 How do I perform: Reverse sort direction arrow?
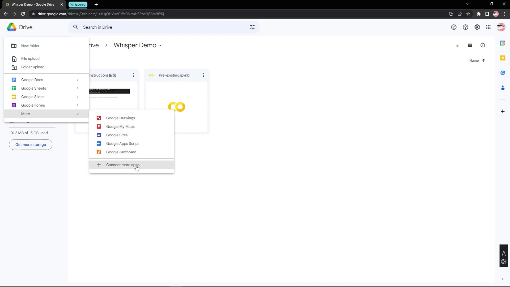[483, 60]
